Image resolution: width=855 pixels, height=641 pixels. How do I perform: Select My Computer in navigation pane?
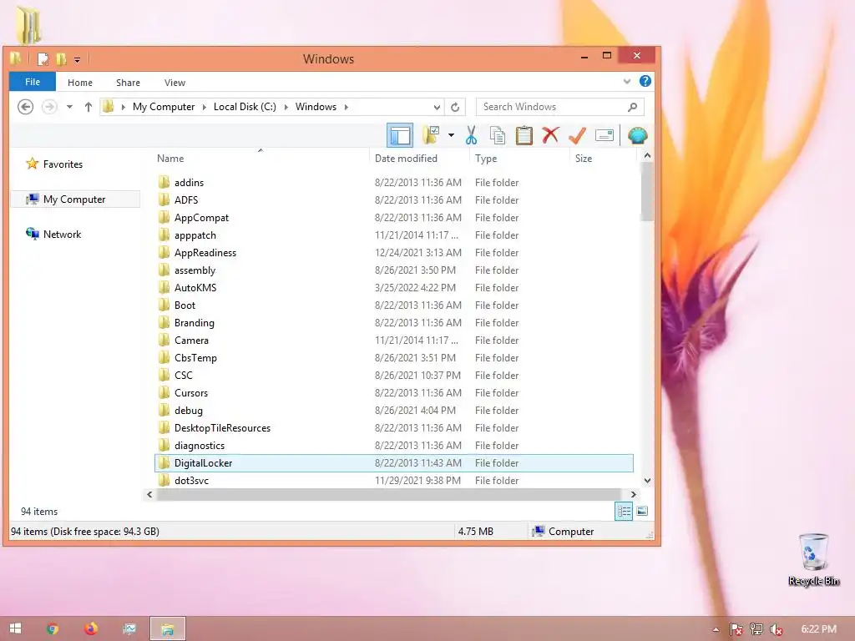click(x=74, y=199)
